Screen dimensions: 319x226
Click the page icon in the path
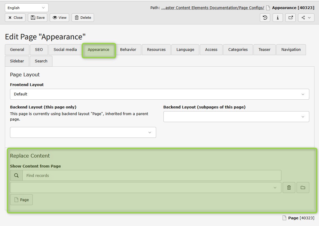(x=268, y=8)
